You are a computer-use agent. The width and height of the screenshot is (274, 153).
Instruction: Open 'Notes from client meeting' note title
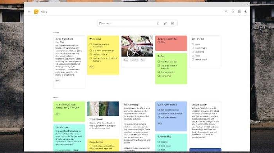(64, 40)
